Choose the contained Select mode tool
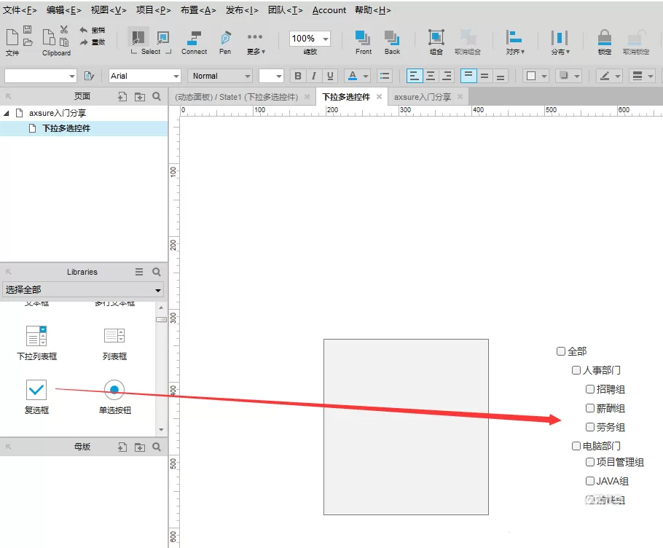 pos(162,37)
